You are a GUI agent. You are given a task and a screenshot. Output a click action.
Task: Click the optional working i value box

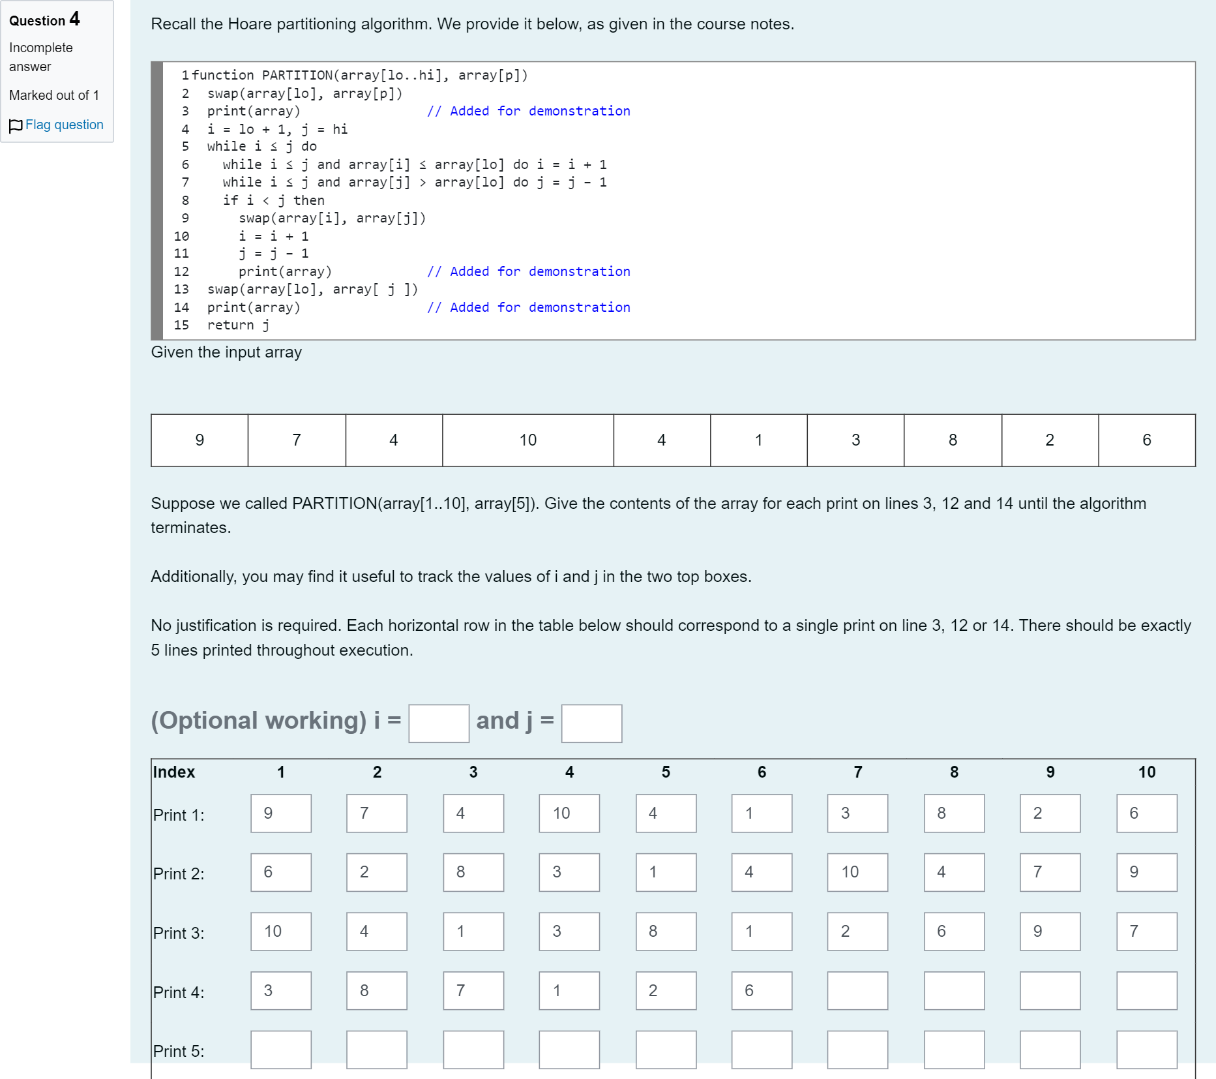pos(439,723)
